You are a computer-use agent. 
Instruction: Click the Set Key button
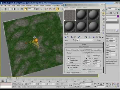[x=76, y=86]
